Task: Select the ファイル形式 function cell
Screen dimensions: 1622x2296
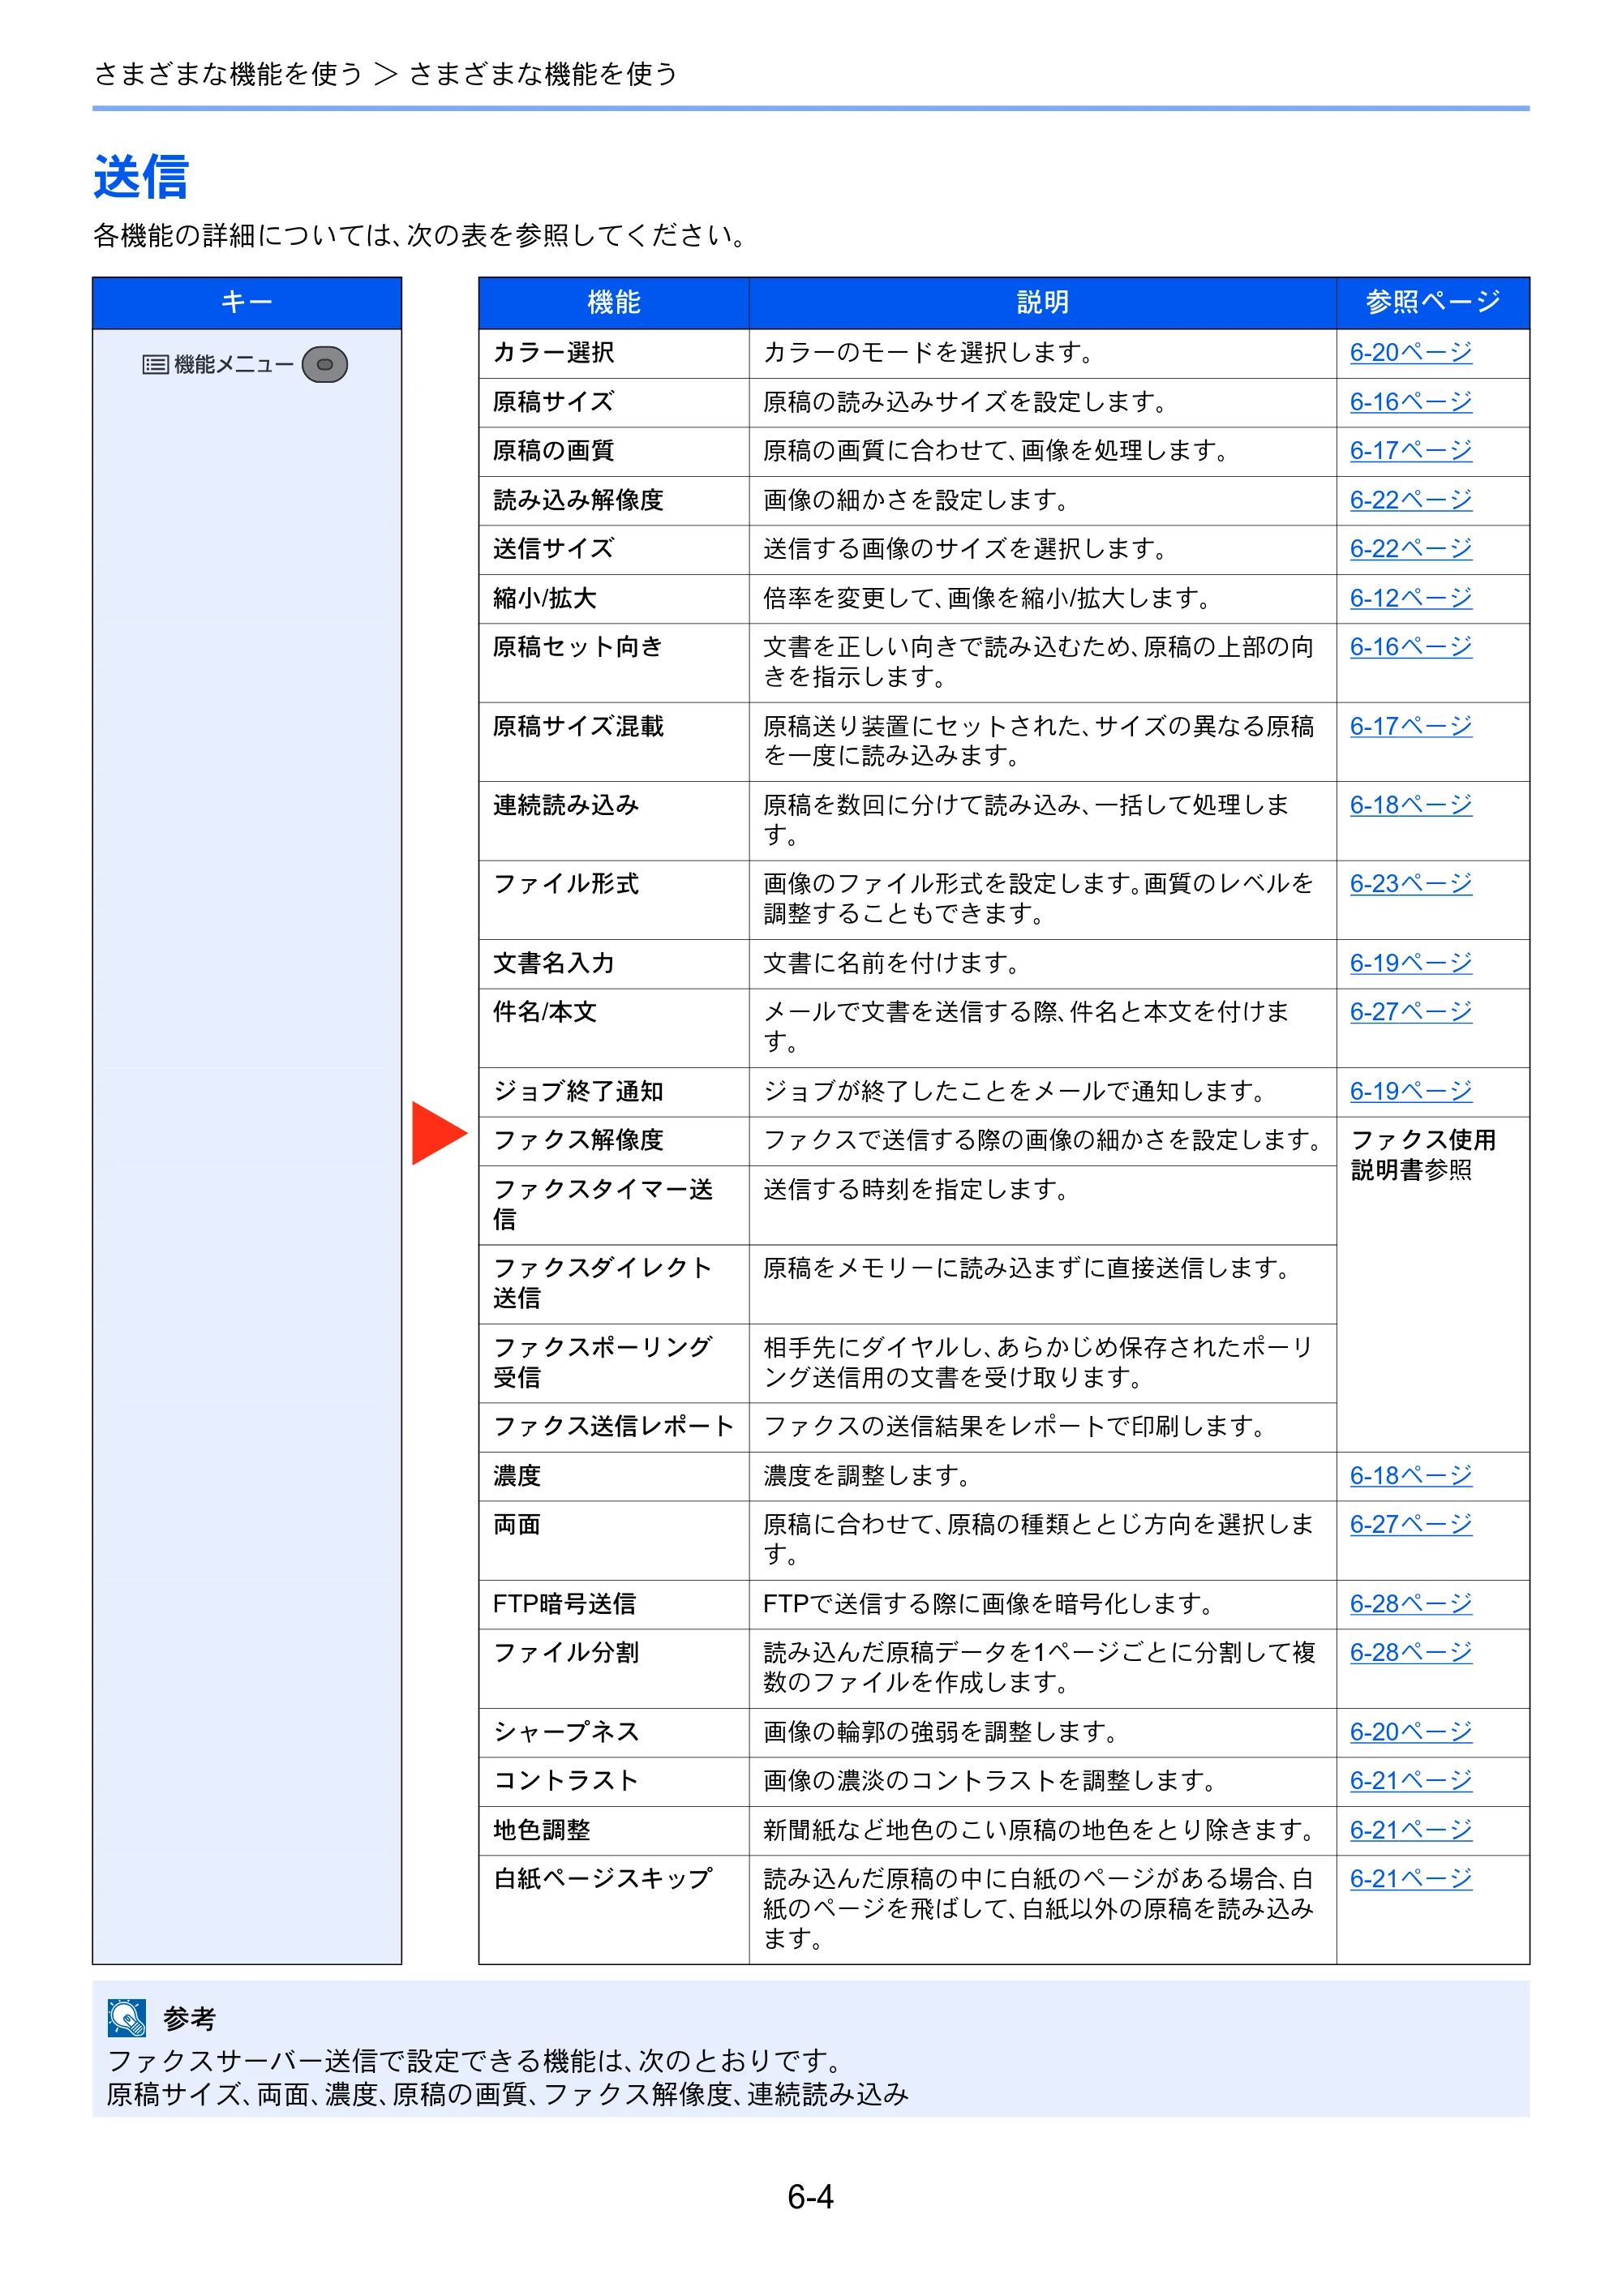Action: tap(614, 899)
